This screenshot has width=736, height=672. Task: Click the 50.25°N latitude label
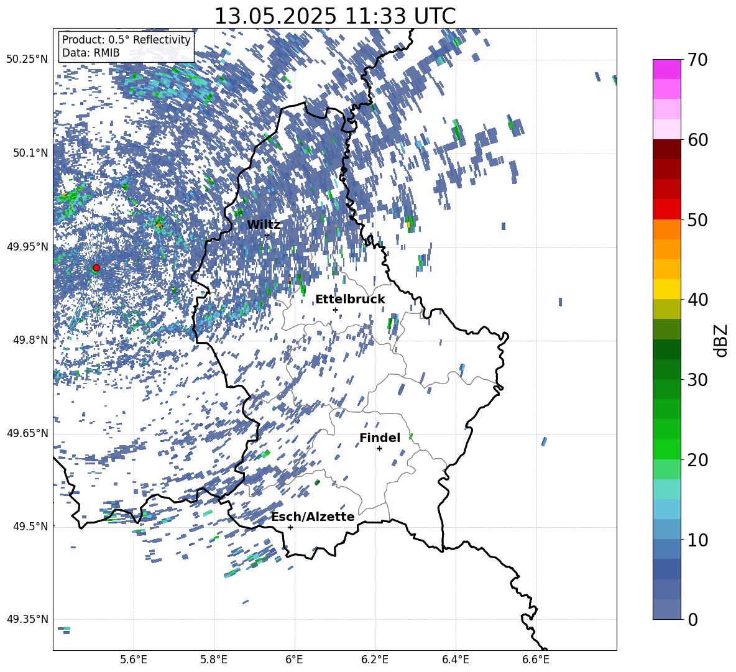27,60
